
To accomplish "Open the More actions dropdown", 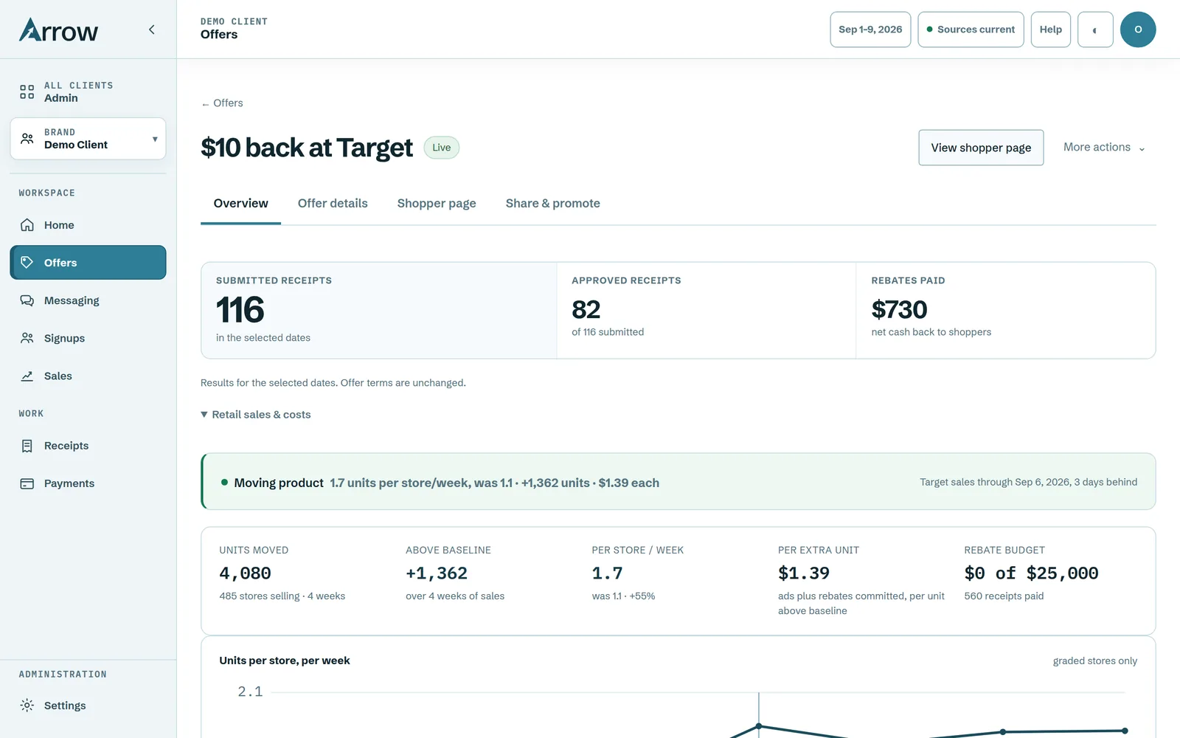I will point(1104,148).
